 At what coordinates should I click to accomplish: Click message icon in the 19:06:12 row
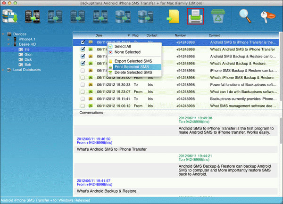click(x=91, y=106)
